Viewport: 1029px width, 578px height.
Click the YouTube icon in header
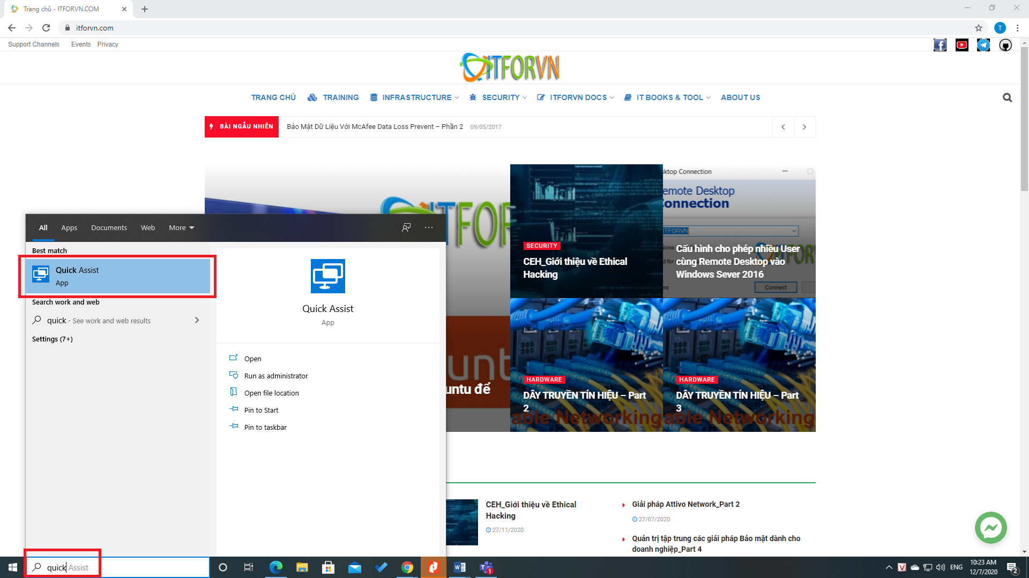962,45
